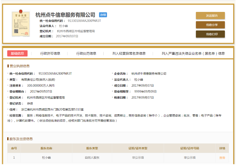Click the 营业执照信息 section header

[x=19, y=66]
